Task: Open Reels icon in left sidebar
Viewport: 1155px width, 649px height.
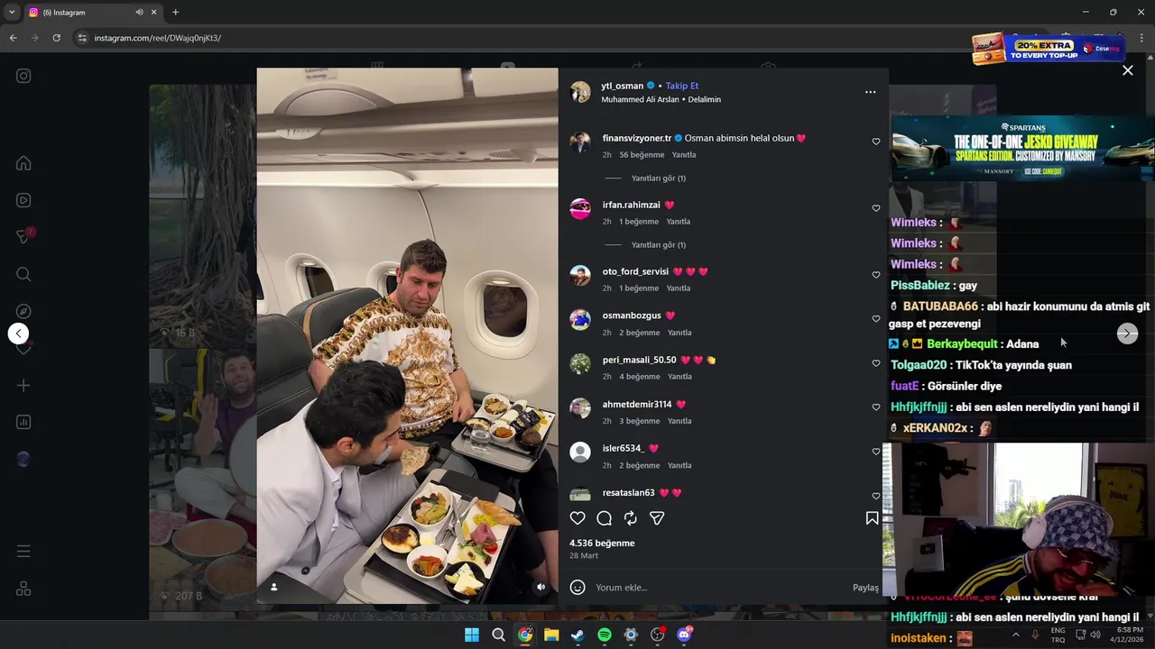Action: [x=23, y=200]
